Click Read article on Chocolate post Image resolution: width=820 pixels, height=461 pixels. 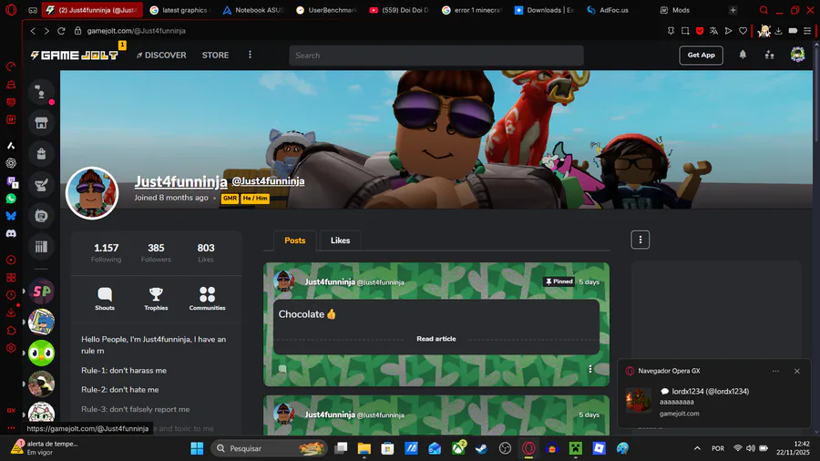coord(436,339)
